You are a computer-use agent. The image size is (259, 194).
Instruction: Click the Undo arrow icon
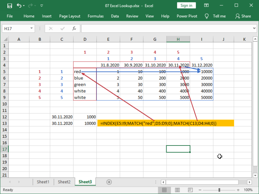click(19, 6)
